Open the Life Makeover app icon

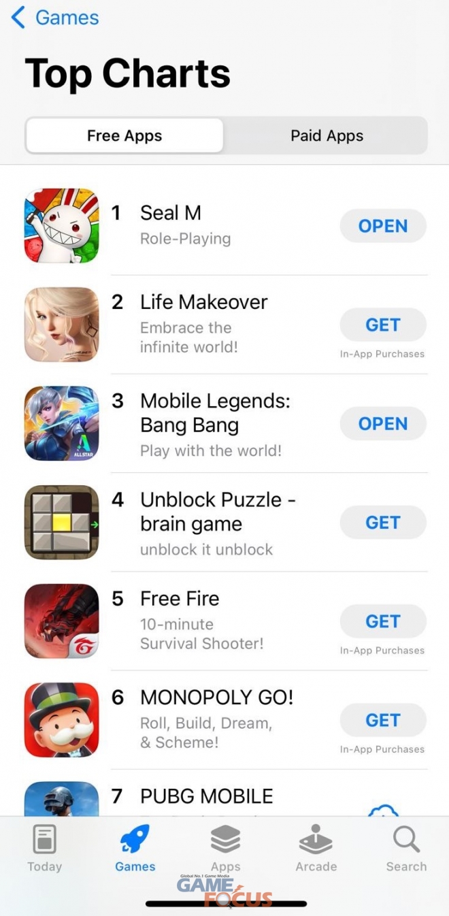pos(62,325)
